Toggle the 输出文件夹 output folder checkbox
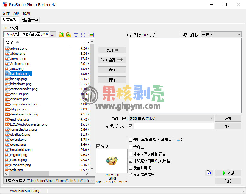This screenshot has width=246, height=194. click(x=130, y=126)
